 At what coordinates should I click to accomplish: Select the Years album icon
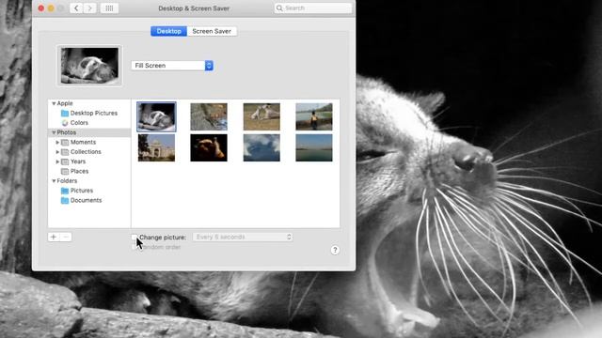[65, 161]
